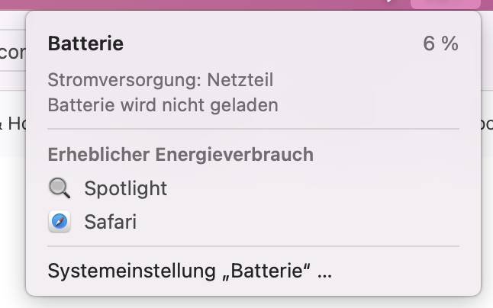Click the cut-off "co" text field at left edge
Viewport: 493px width, 308px height.
[11, 53]
